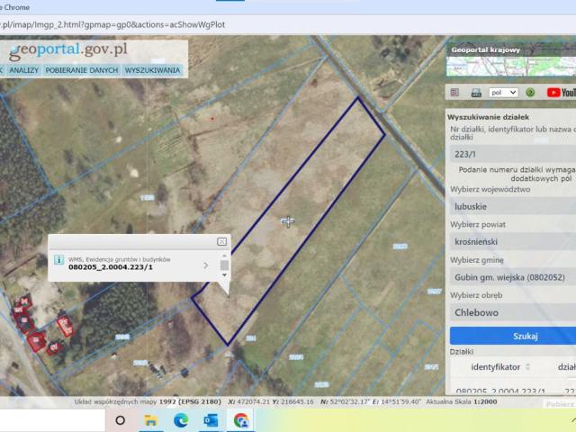Expand parcel details with the popup arrow
The image size is (576, 432).
(206, 265)
